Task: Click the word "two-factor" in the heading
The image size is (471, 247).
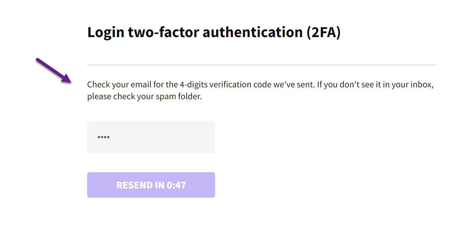Action: pos(163,32)
